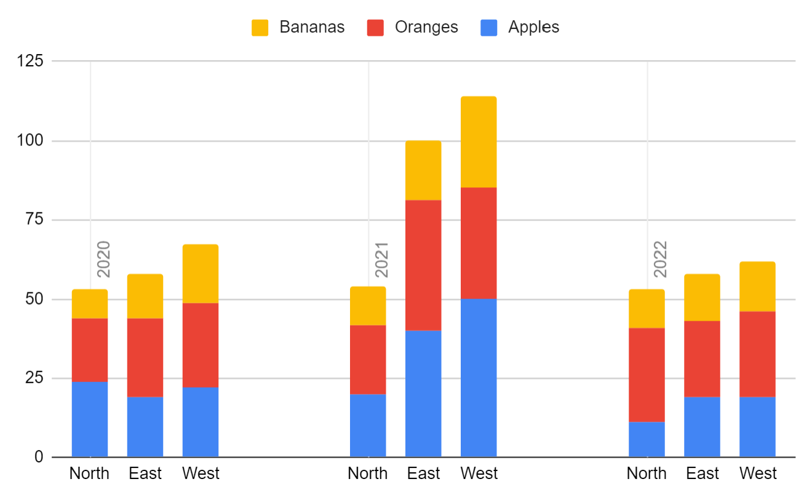812x503 pixels.
Task: Select the Bananas legend label text
Action: (312, 28)
